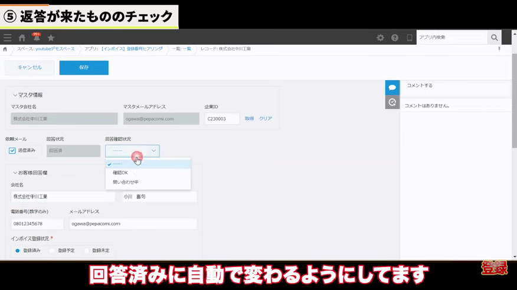Select the 登録予定 radio button
The image size is (517, 290).
pyautogui.click(x=52, y=251)
